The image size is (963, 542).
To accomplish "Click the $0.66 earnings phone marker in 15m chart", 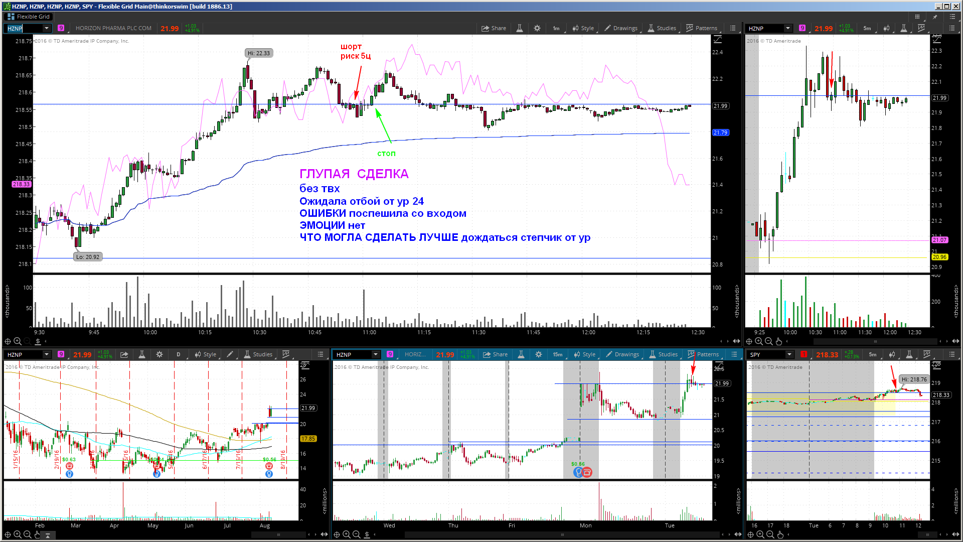I will click(586, 472).
